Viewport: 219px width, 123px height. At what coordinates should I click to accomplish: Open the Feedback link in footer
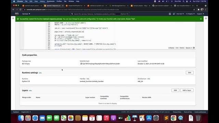pyautogui.click(x=16, y=112)
